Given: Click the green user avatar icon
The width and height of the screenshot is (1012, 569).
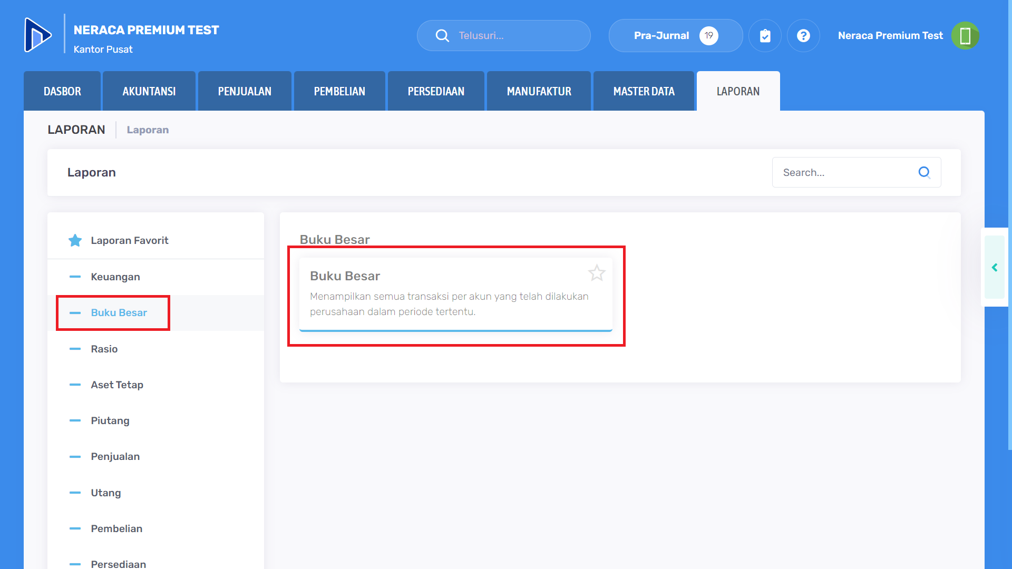Looking at the screenshot, I should click(965, 36).
